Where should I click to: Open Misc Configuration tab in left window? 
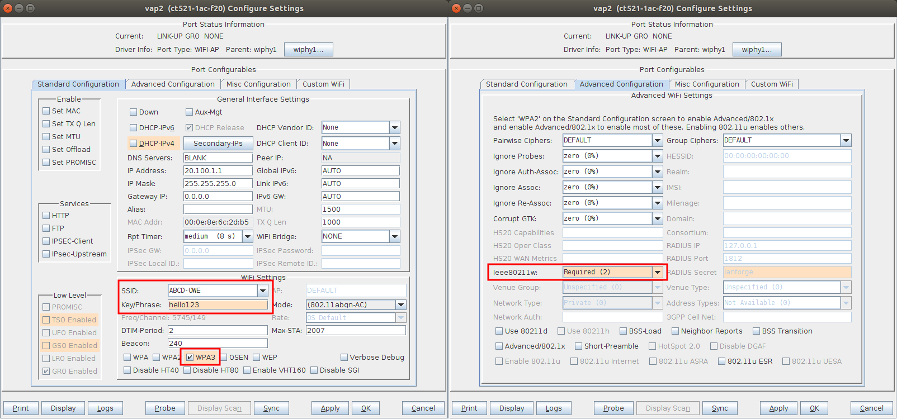click(x=258, y=84)
